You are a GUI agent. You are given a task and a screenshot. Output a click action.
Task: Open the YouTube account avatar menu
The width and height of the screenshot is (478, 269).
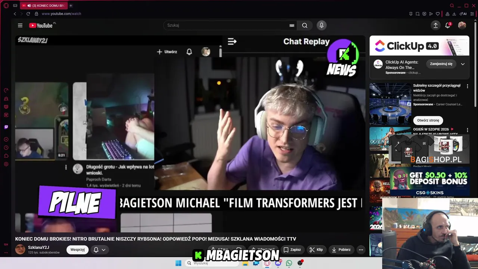pos(462,25)
